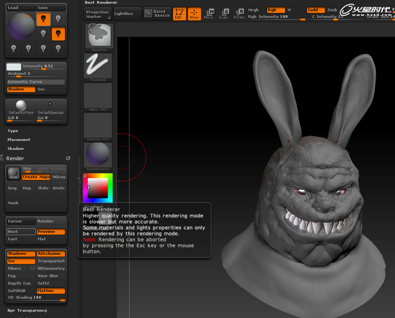The height and width of the screenshot is (318, 395).
Task: Select Fast render mode
Action: tap(21, 239)
